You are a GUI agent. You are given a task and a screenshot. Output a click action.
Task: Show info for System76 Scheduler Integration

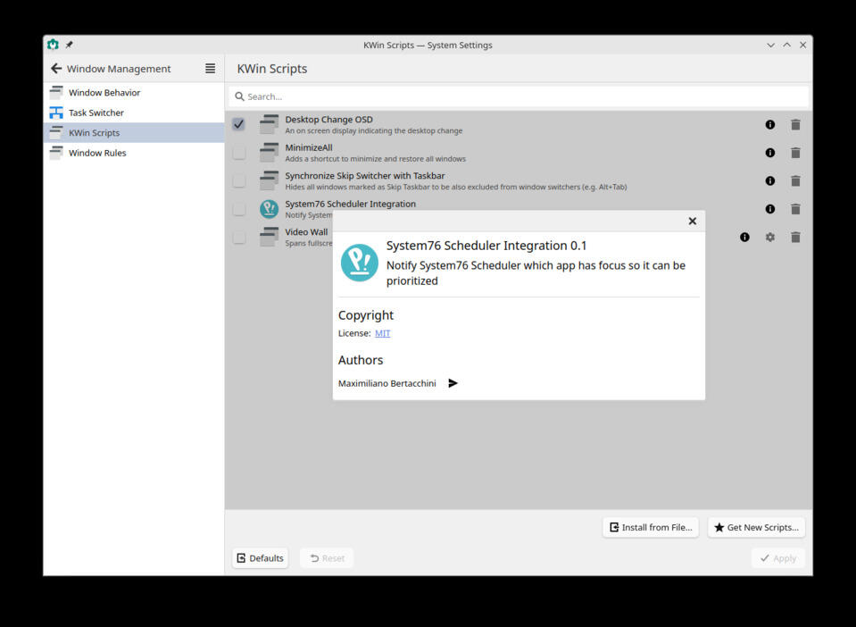tap(769, 209)
